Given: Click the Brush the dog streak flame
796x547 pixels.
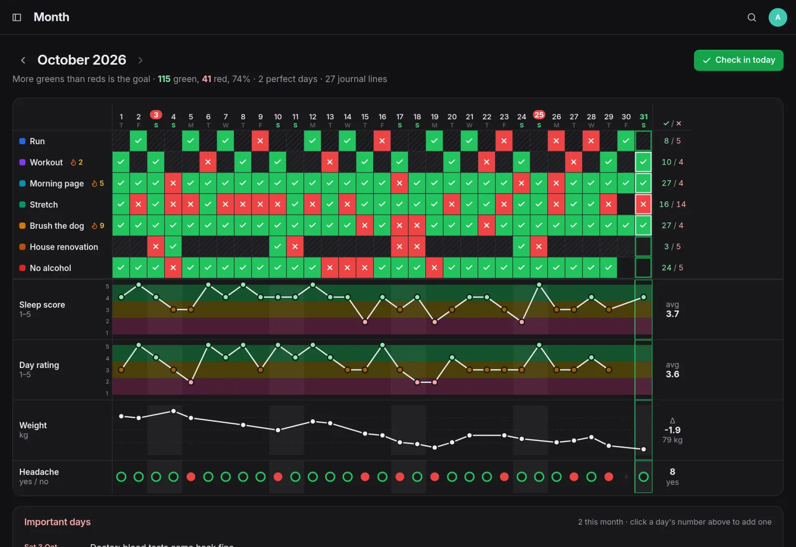Looking at the screenshot, I should (x=94, y=226).
